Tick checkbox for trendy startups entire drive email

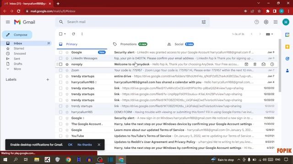click(x=60, y=76)
